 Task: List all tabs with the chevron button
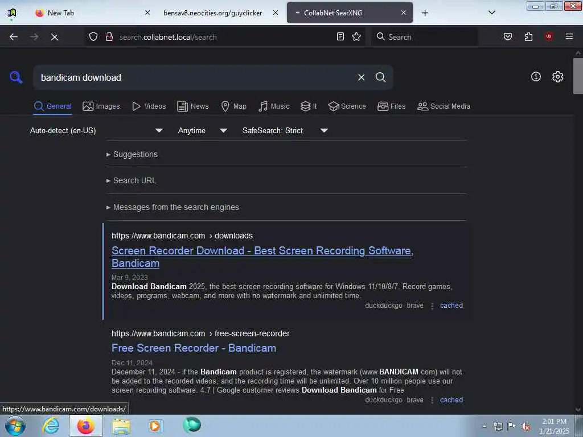[x=491, y=13]
